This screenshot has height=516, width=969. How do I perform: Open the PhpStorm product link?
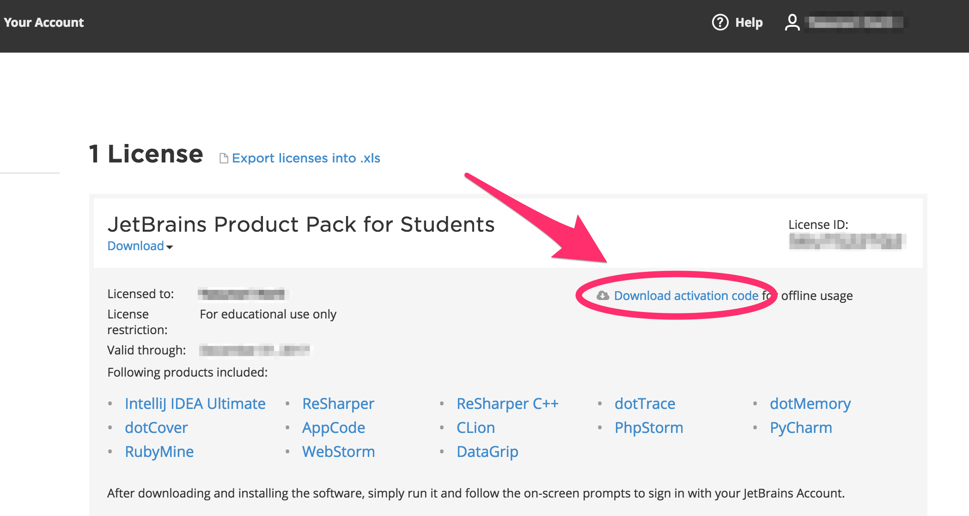click(x=649, y=428)
